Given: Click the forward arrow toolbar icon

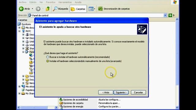Looking at the screenshot, I should [x=38, y=9].
